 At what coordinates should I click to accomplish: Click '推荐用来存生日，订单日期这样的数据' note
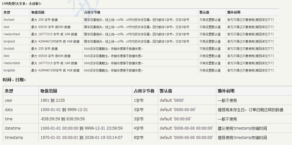[x=250, y=110]
